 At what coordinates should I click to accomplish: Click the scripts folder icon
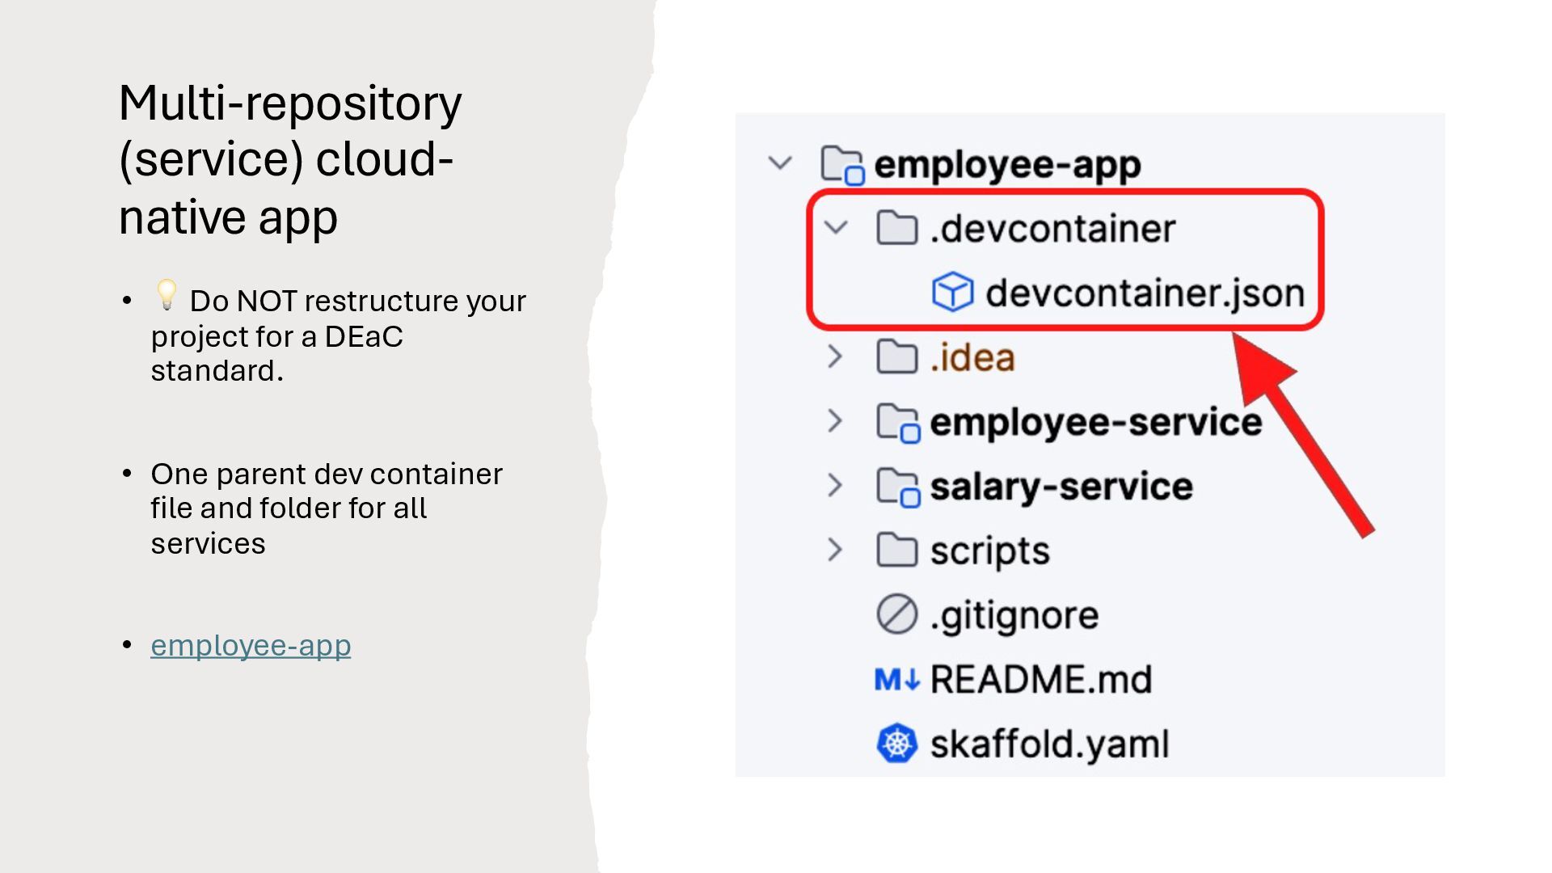896,550
